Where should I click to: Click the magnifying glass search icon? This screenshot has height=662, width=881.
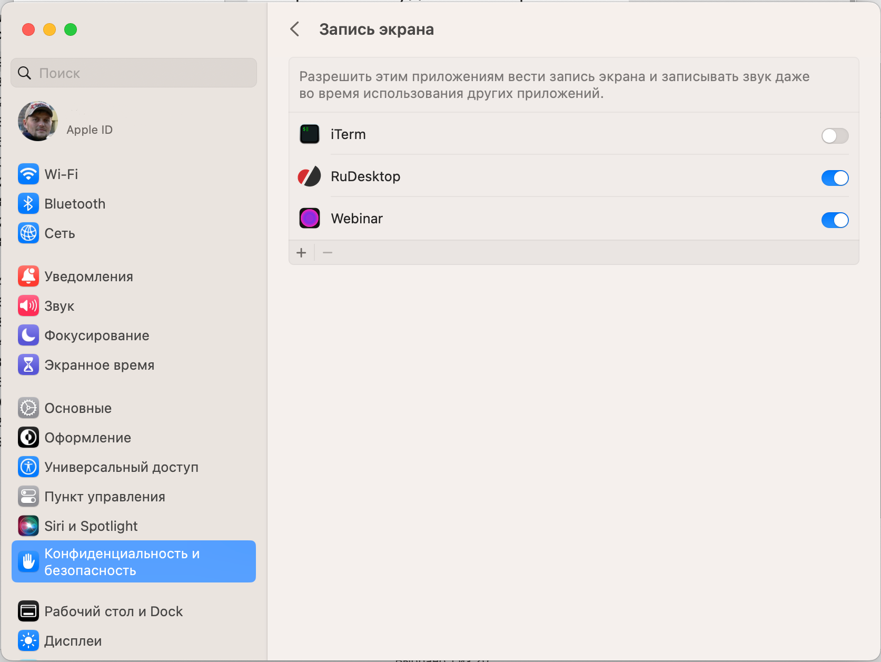tap(24, 73)
